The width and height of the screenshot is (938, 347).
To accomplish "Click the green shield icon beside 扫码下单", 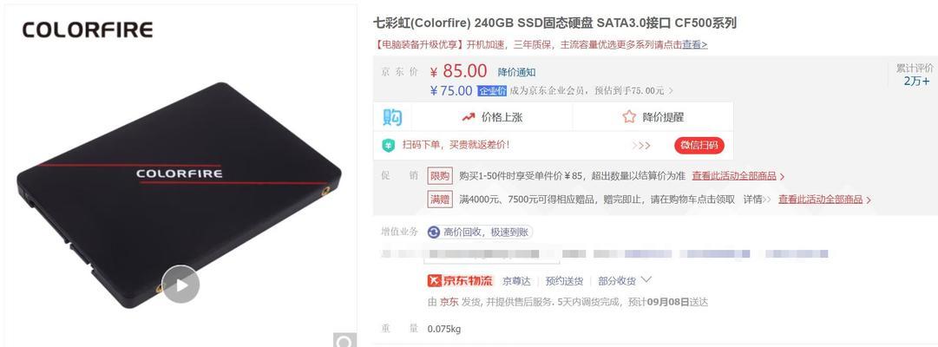I will point(389,145).
